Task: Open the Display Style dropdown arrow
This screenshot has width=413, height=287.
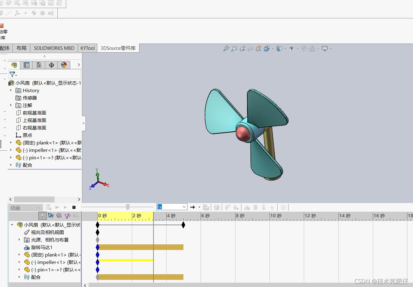Action: click(x=285, y=49)
